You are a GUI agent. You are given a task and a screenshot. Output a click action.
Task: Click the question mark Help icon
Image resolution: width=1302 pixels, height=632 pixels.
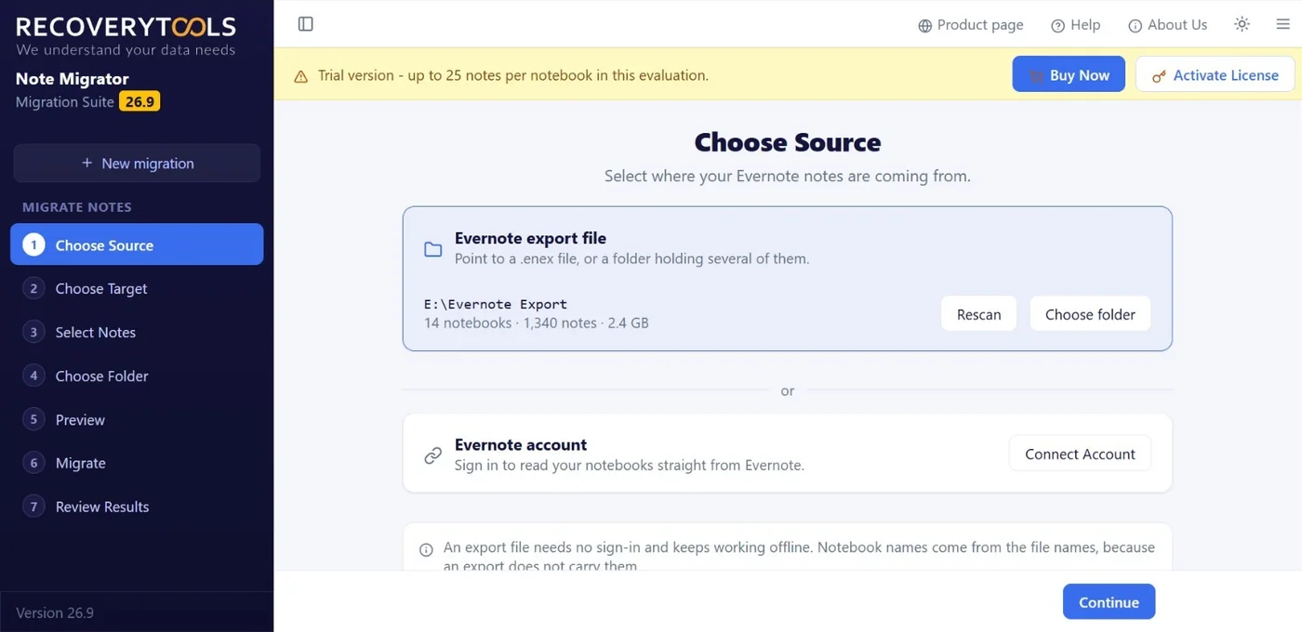pyautogui.click(x=1057, y=26)
